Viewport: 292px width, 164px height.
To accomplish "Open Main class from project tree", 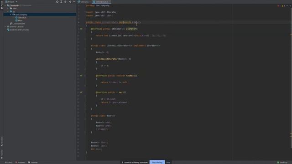I will point(19,20).
